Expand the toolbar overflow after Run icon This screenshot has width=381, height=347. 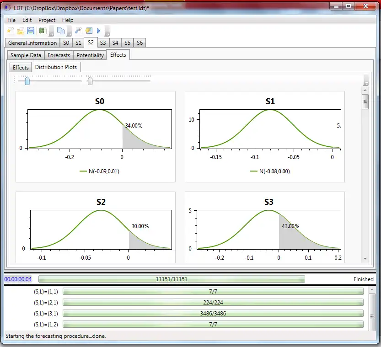(x=107, y=32)
